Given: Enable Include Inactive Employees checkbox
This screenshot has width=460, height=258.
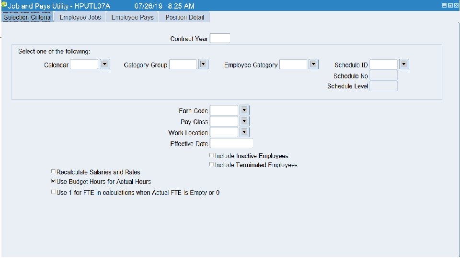Looking at the screenshot, I should click(212, 156).
